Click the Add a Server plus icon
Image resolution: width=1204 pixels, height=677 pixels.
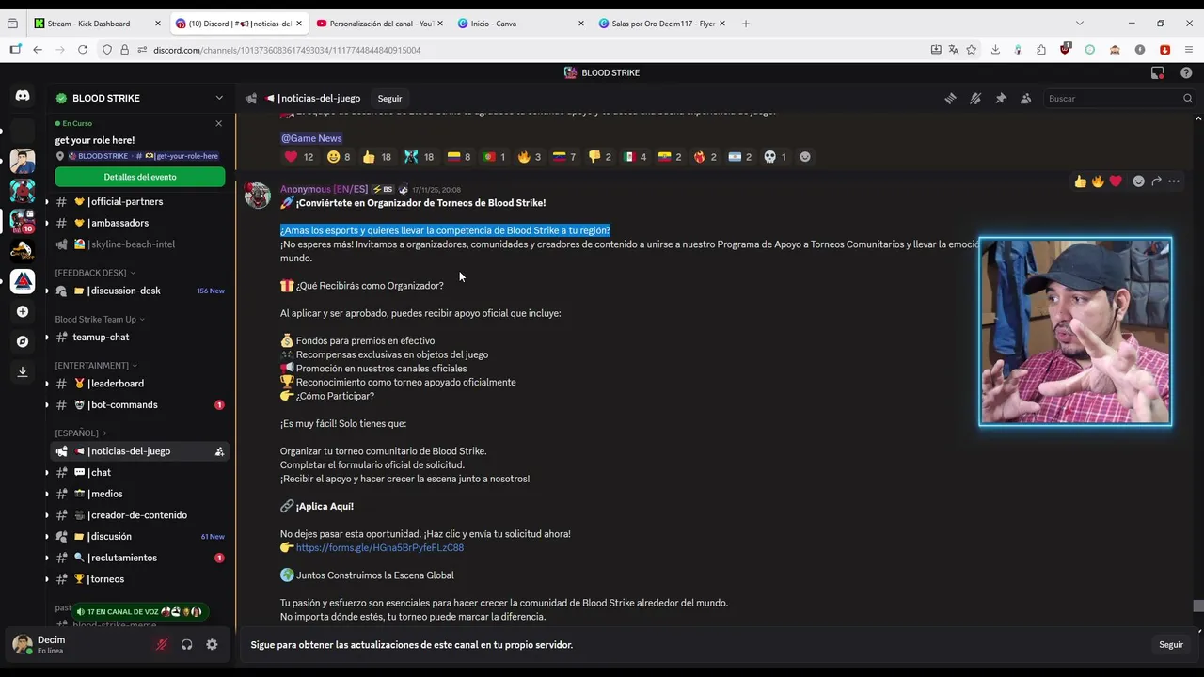point(23,311)
